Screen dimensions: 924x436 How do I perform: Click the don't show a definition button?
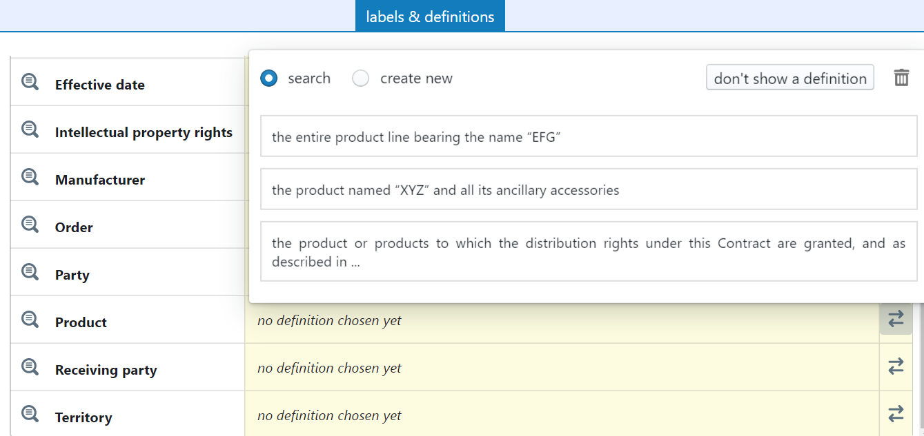pyautogui.click(x=790, y=78)
